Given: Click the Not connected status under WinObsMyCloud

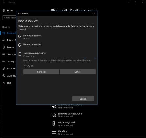Looking at the screenshot, I should (x=65, y=125).
